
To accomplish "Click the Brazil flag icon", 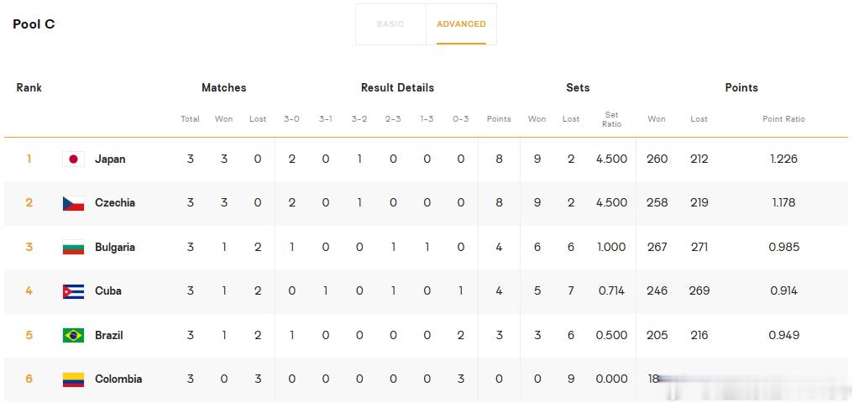I will [x=73, y=335].
